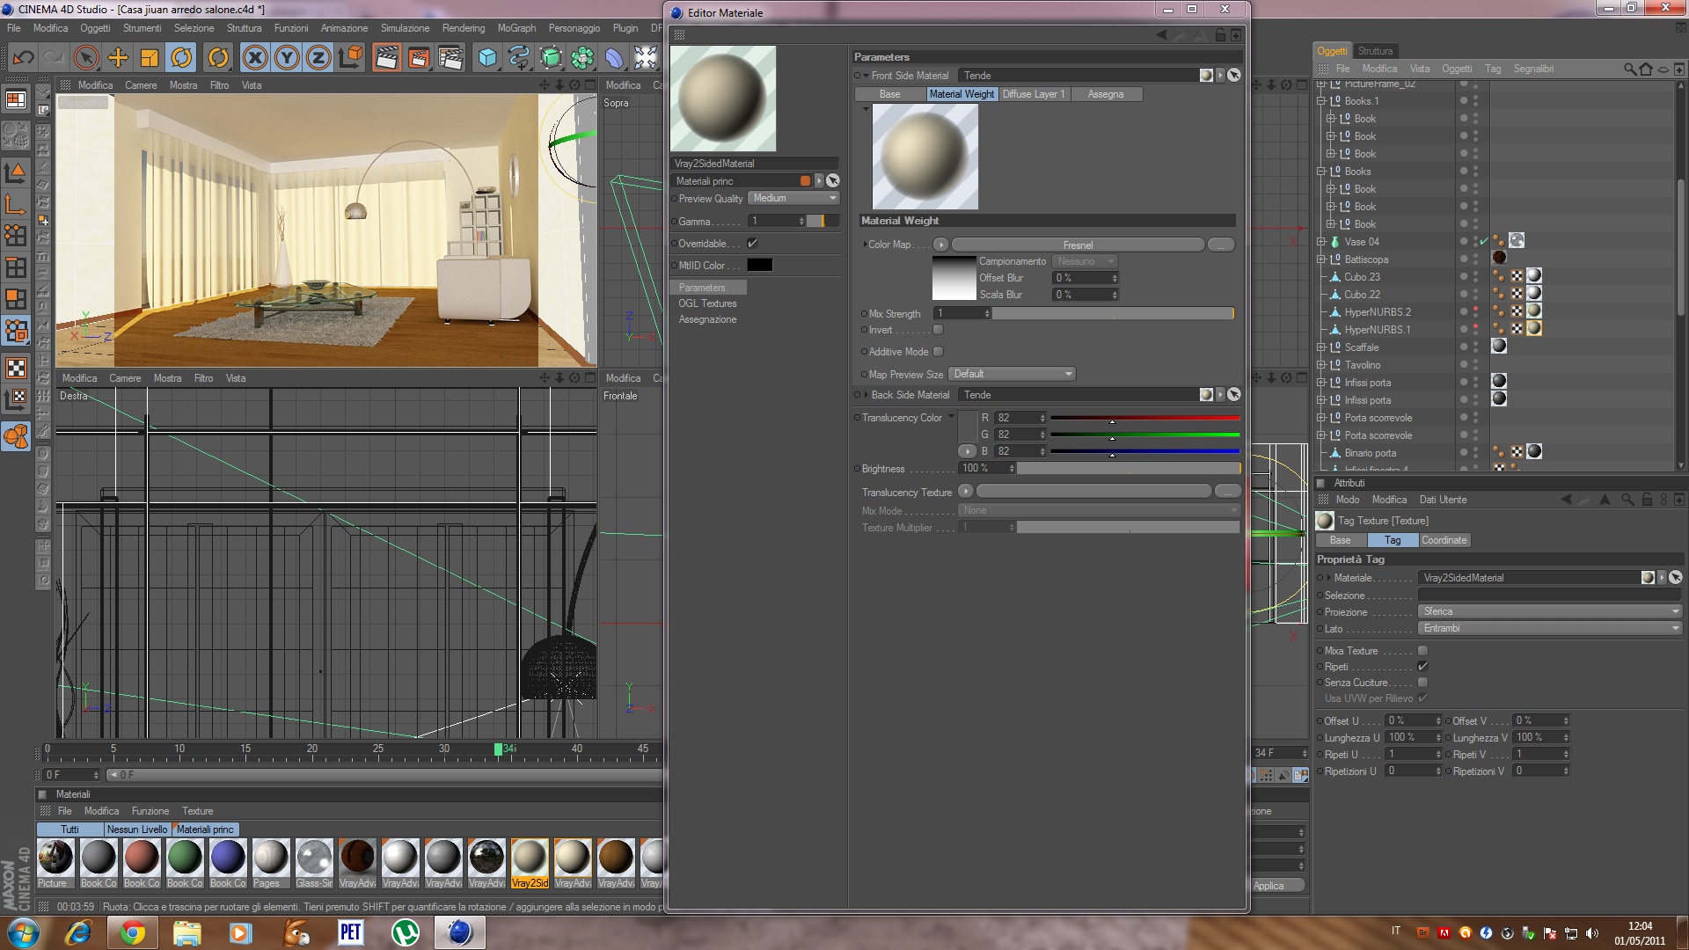Screen dimensions: 1689x950
Task: Open the spline tools icon
Action: pyautogui.click(x=519, y=58)
